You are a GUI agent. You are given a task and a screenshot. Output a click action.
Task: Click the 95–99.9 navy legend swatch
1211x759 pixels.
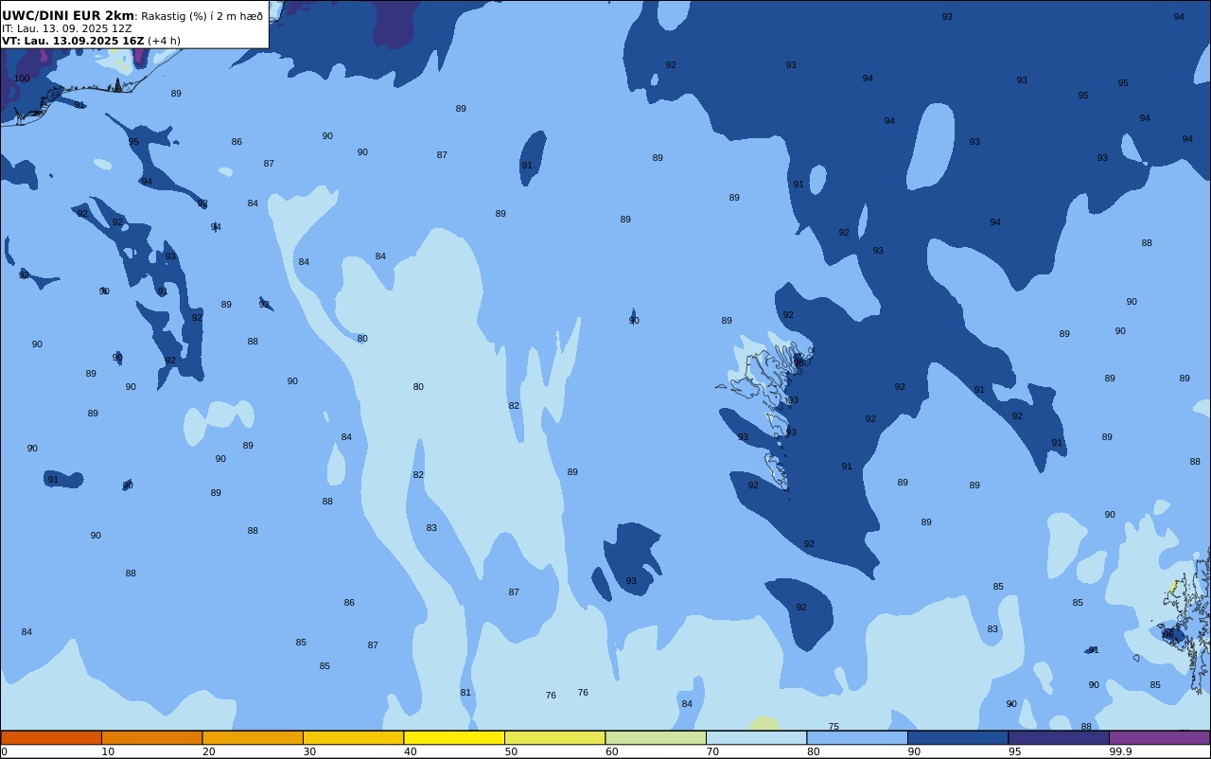1059,737
